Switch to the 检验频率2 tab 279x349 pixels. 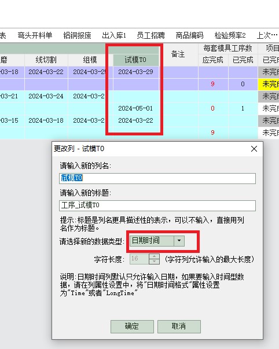[230, 35]
